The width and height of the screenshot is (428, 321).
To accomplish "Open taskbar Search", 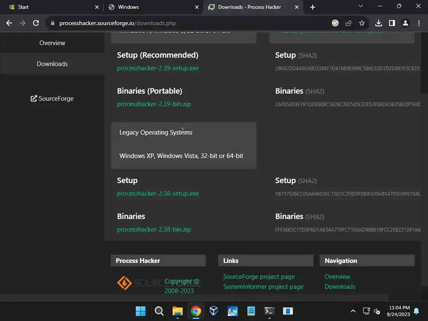I will (159, 311).
